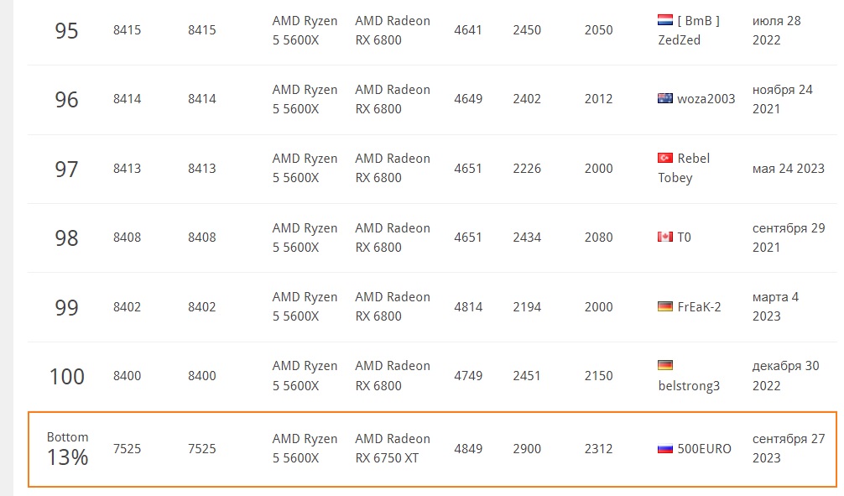The height and width of the screenshot is (496, 844).
Task: Click score 8415 in rank 95 row
Action: pyautogui.click(x=128, y=30)
